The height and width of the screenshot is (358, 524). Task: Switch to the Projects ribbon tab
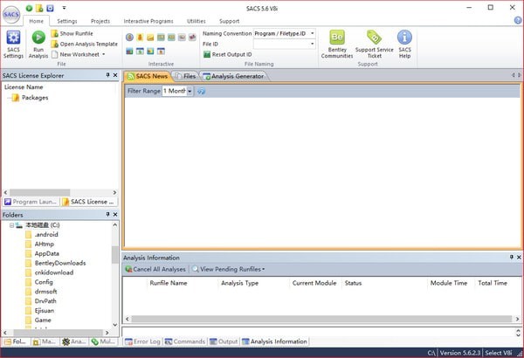click(x=100, y=21)
